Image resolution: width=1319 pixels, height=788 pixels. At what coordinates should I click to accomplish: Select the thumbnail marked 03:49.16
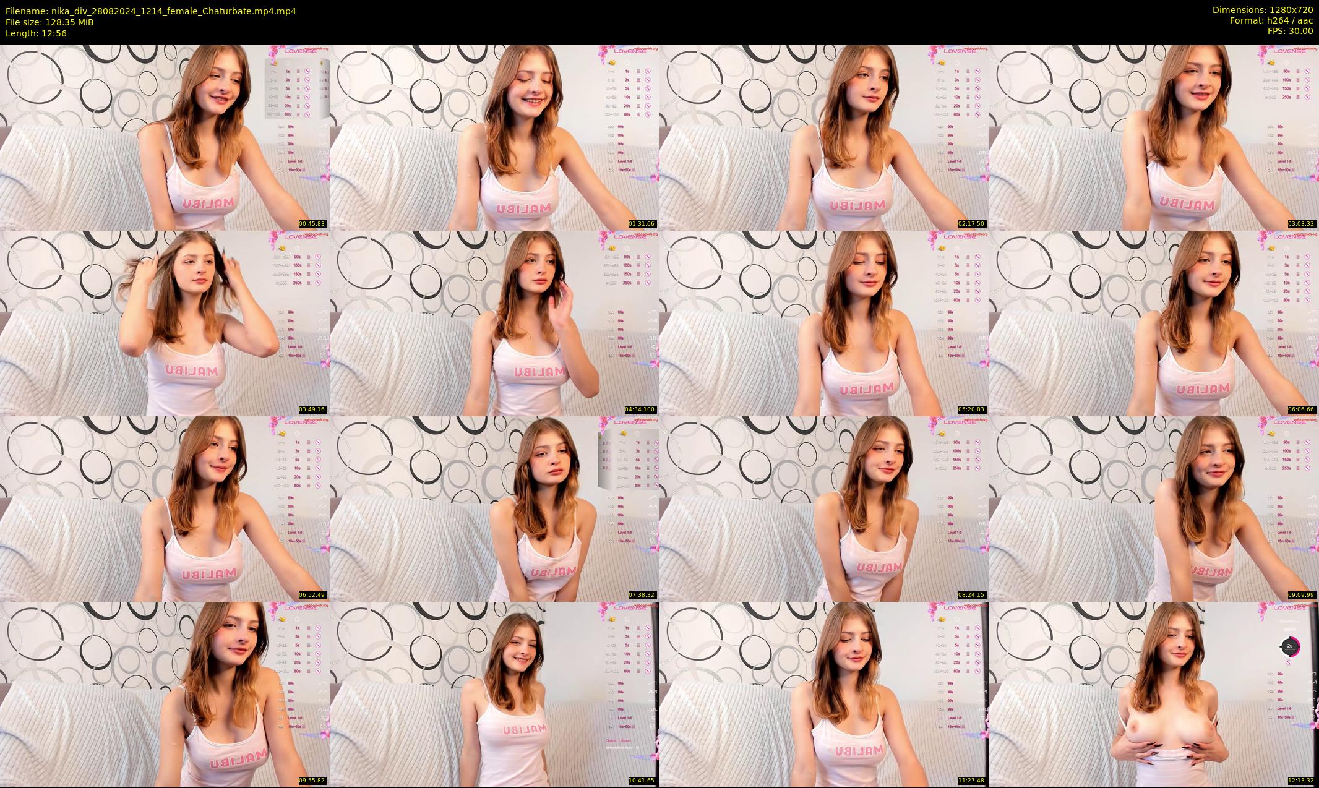pos(165,323)
